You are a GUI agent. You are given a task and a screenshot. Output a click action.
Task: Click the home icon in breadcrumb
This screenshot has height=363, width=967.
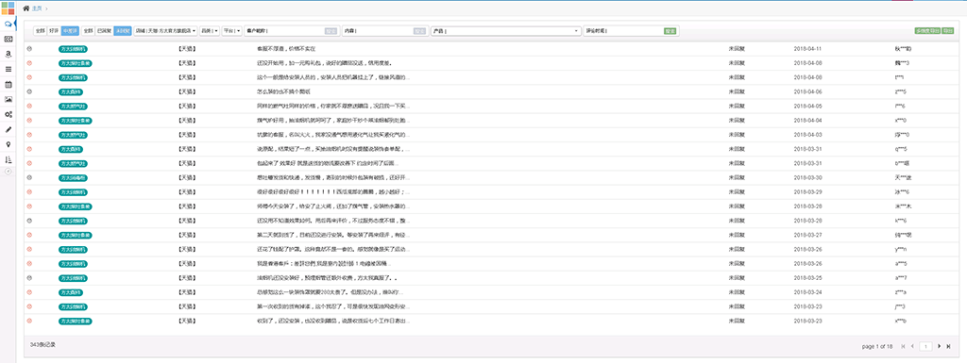[25, 8]
